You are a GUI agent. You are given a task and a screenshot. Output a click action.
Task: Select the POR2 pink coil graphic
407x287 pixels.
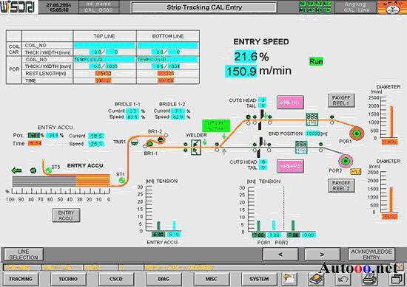click(346, 161)
